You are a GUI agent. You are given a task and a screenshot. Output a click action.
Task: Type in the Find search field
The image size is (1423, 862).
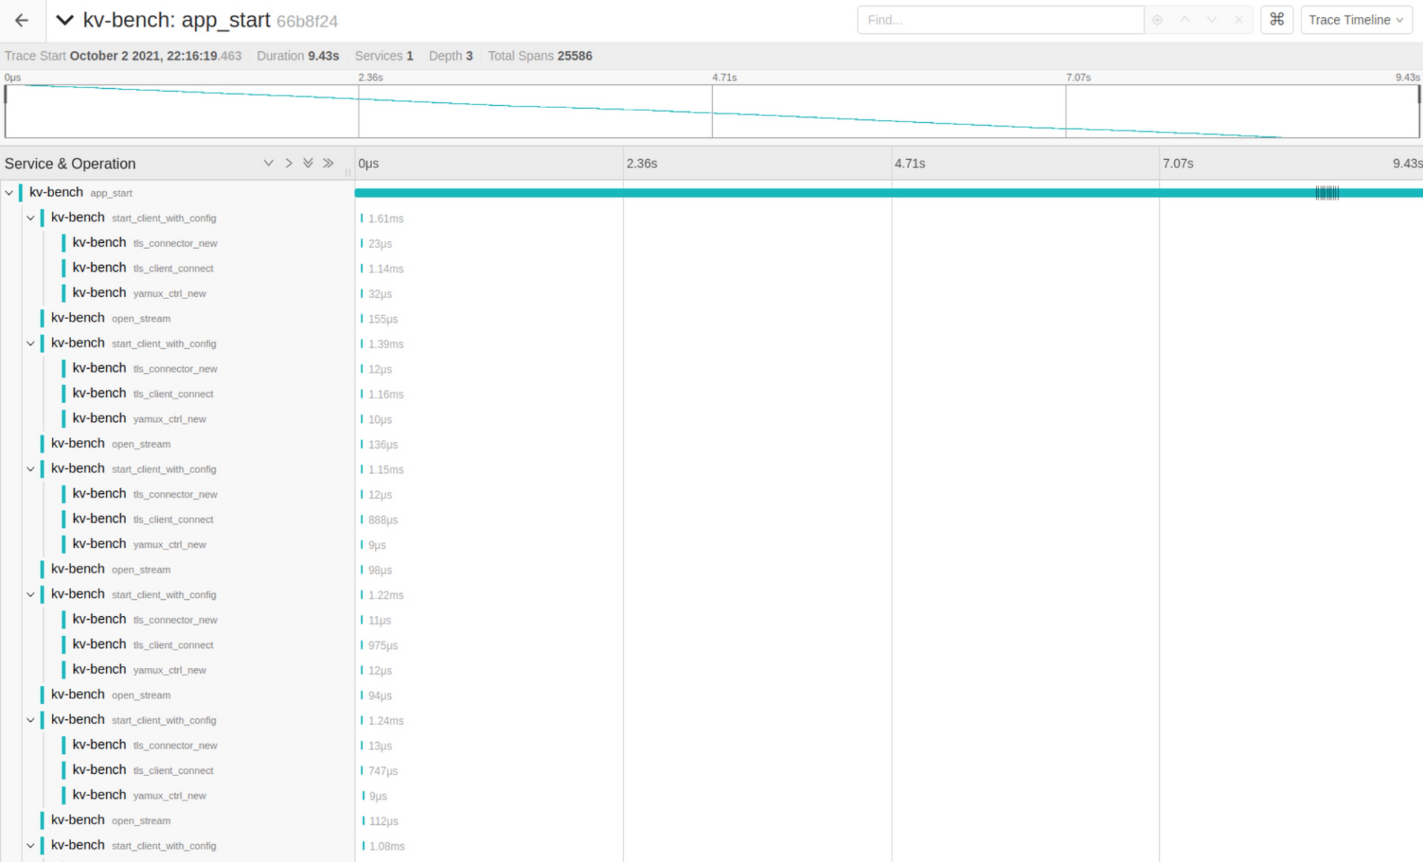(1001, 20)
